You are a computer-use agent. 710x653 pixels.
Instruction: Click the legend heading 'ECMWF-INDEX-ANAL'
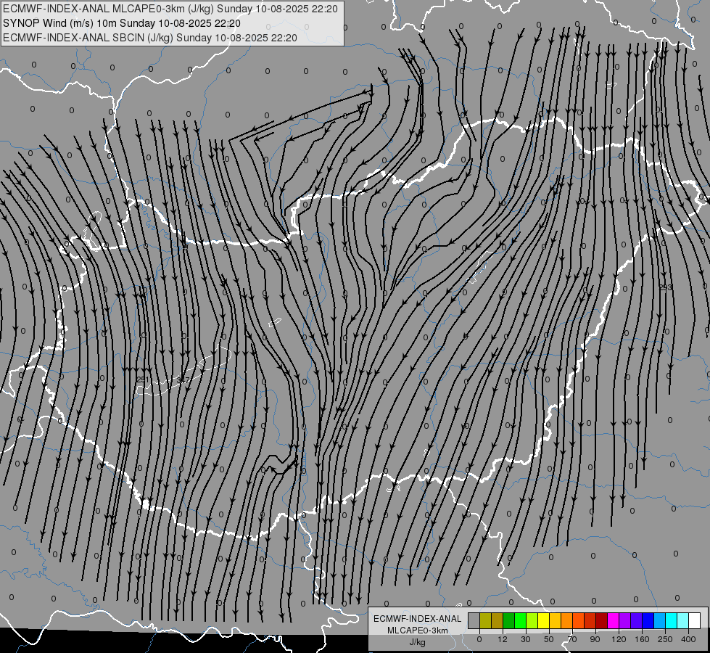[417, 619]
